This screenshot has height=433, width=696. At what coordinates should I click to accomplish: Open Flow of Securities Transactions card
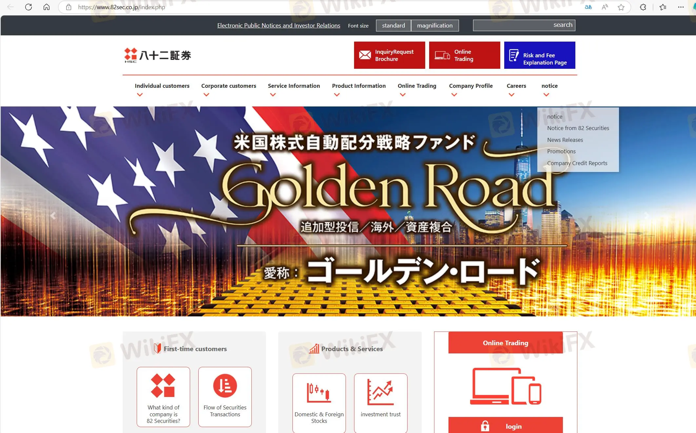[x=225, y=397]
